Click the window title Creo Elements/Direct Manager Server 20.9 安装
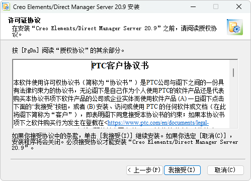This screenshot has width=251, height=181. pyautogui.click(x=76, y=7)
